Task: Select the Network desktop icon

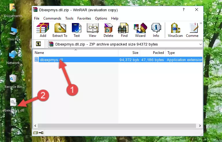Action: [x=13, y=57]
